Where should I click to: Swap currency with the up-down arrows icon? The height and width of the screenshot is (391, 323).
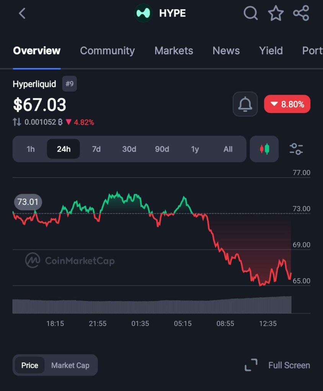tap(17, 122)
